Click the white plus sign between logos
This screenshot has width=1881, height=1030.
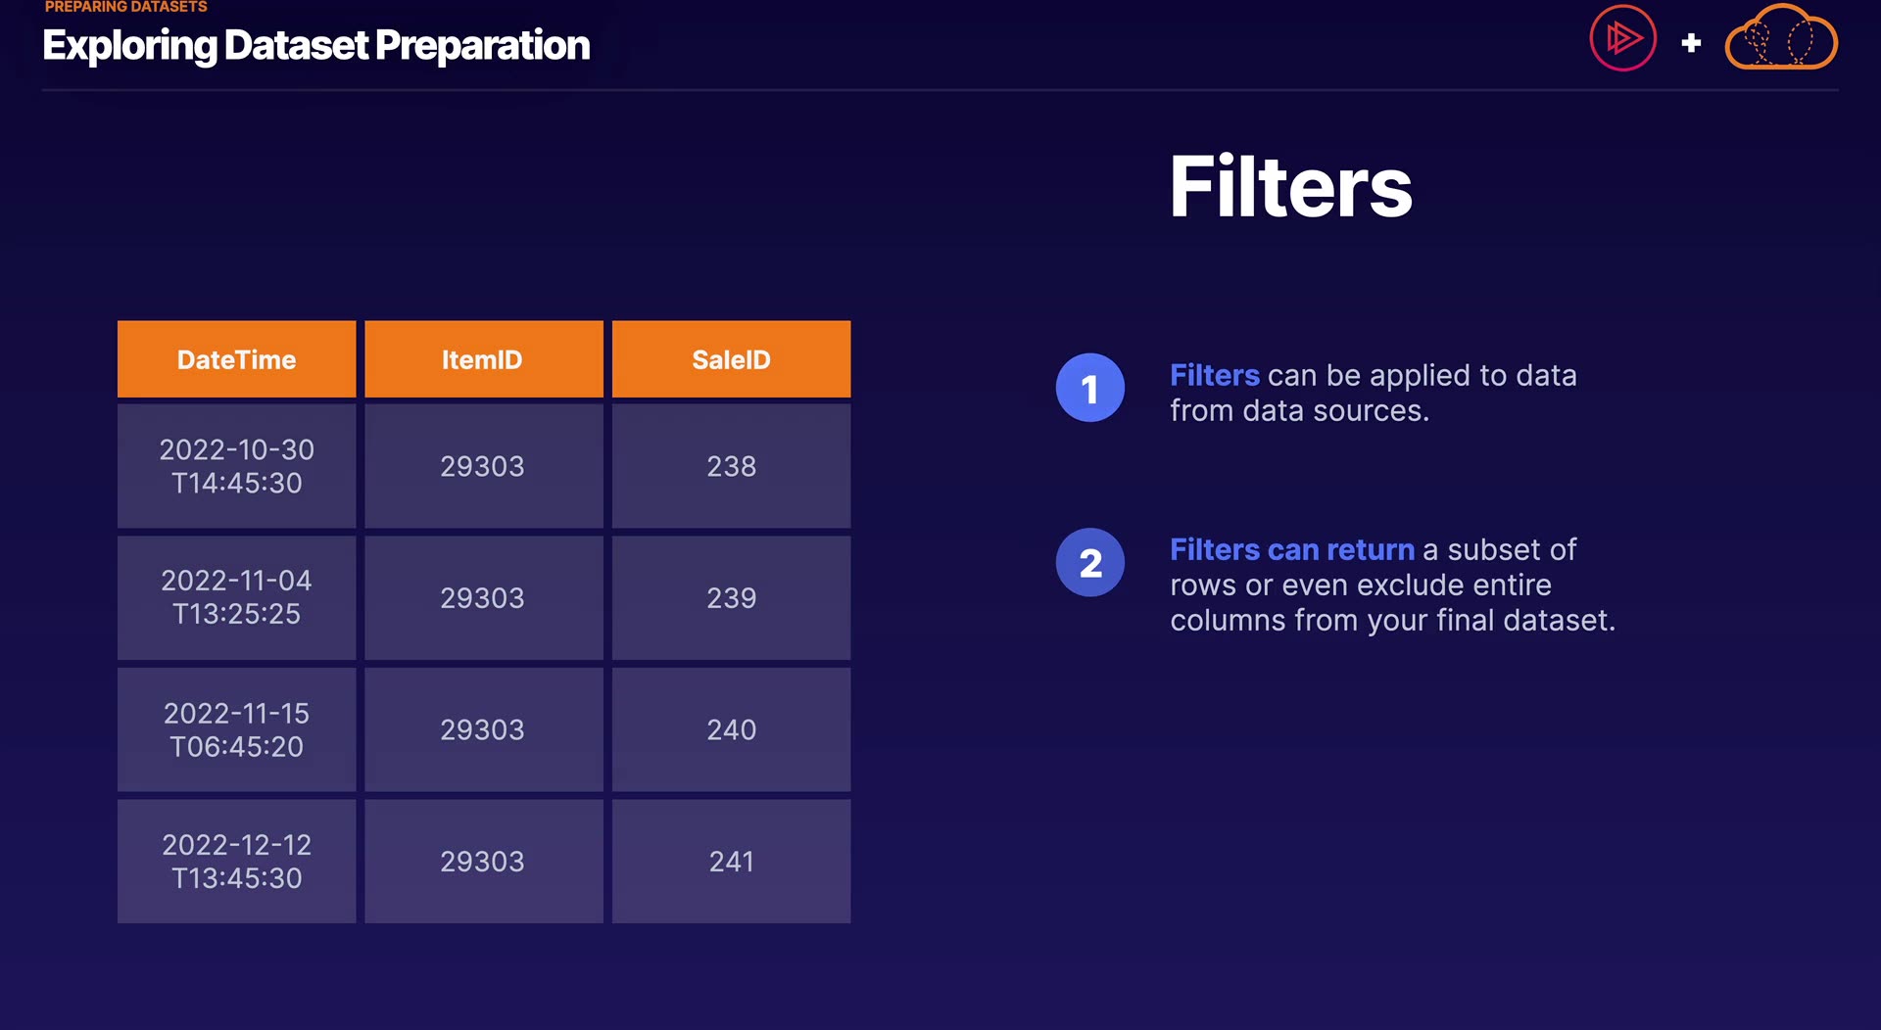[1691, 43]
